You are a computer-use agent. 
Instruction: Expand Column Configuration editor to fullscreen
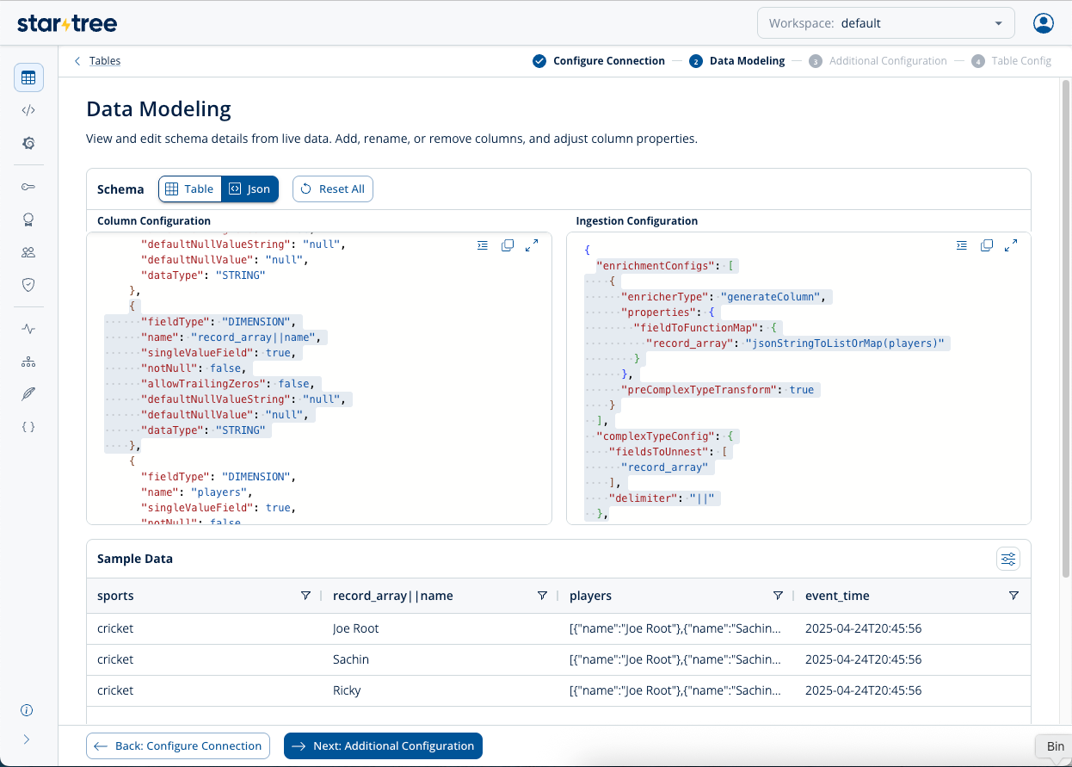tap(532, 245)
